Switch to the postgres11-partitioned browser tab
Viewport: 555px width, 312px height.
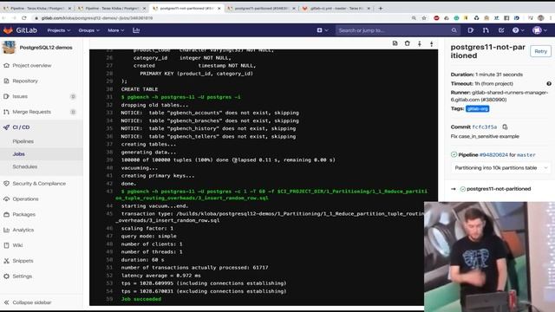pyautogui.click(x=261, y=8)
